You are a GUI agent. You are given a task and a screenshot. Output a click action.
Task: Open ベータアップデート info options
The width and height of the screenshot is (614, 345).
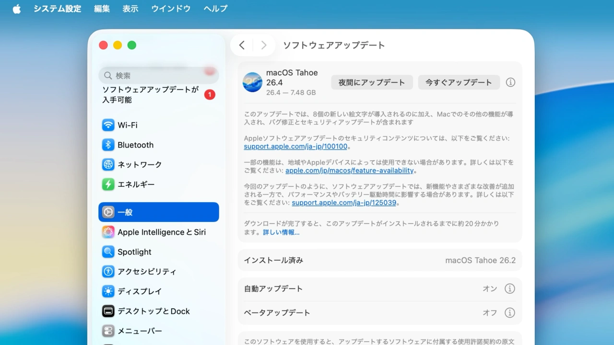(509, 313)
